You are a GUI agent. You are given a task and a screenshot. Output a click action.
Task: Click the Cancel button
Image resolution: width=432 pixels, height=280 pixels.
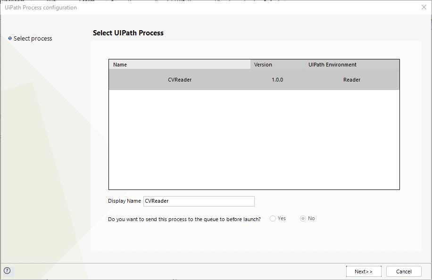(404, 272)
